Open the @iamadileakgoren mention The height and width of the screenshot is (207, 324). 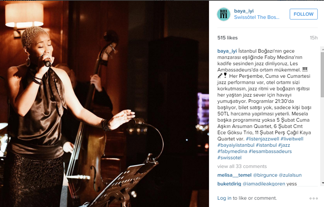click(x=264, y=184)
